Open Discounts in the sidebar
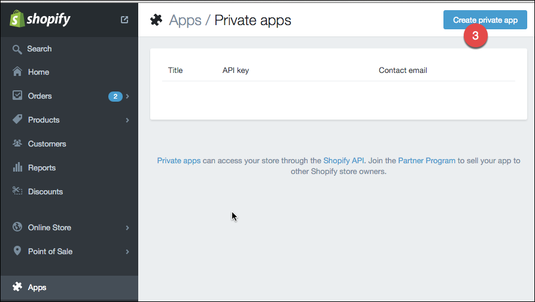Viewport: 535px width, 302px height. click(69, 191)
